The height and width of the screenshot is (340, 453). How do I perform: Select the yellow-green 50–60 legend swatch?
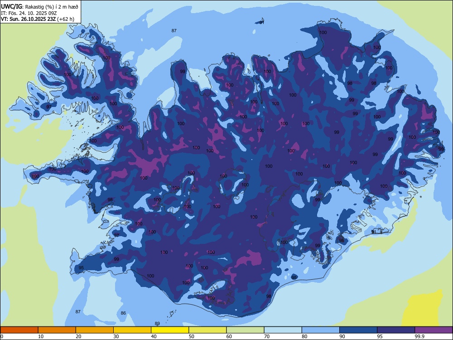click(207, 330)
